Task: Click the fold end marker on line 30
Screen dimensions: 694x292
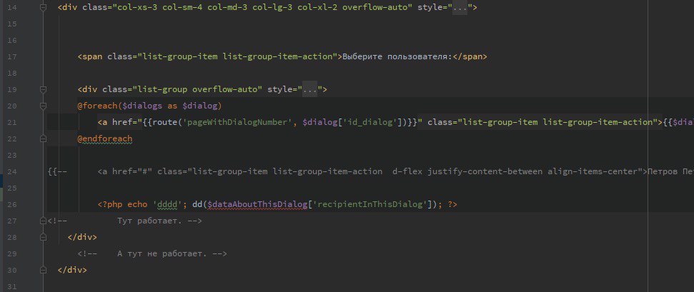Action: pos(43,270)
